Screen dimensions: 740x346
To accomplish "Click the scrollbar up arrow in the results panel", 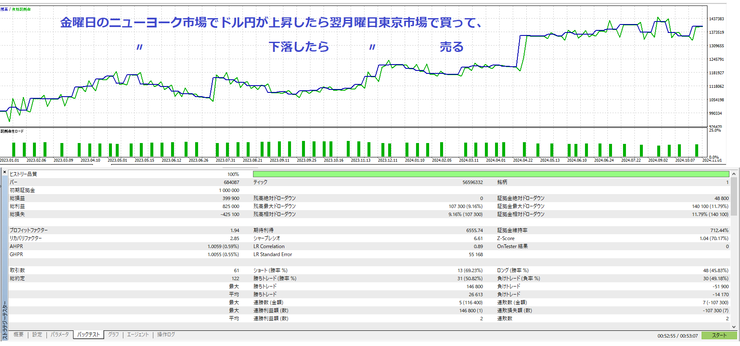I will [x=734, y=174].
